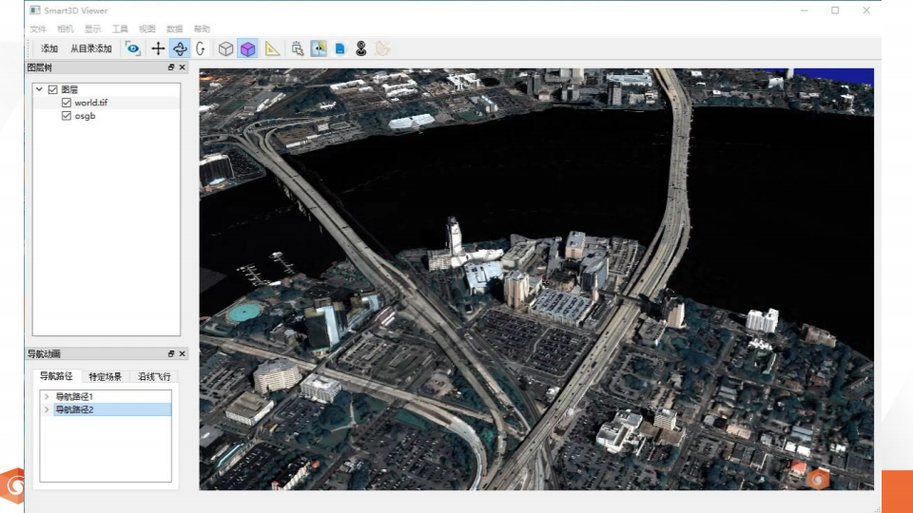This screenshot has width=913, height=513.
Task: Select the 3D orbit rotate tool
Action: click(x=180, y=48)
